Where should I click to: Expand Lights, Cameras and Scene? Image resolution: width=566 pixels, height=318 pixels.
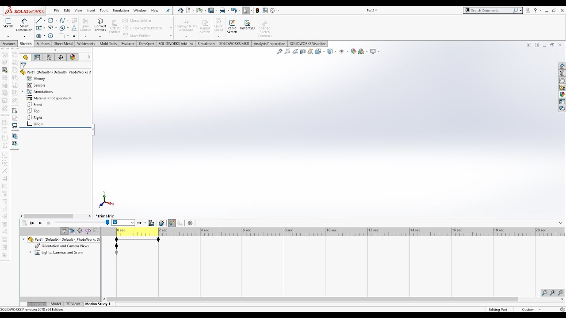click(x=30, y=252)
